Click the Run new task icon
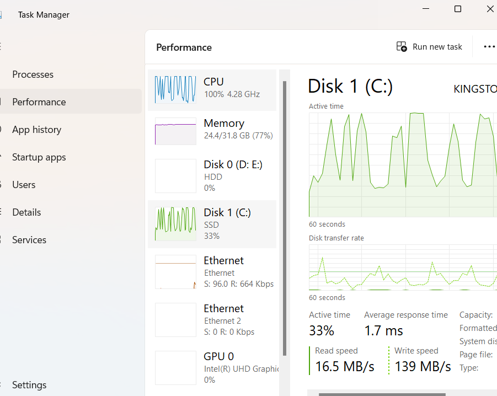 click(x=402, y=47)
